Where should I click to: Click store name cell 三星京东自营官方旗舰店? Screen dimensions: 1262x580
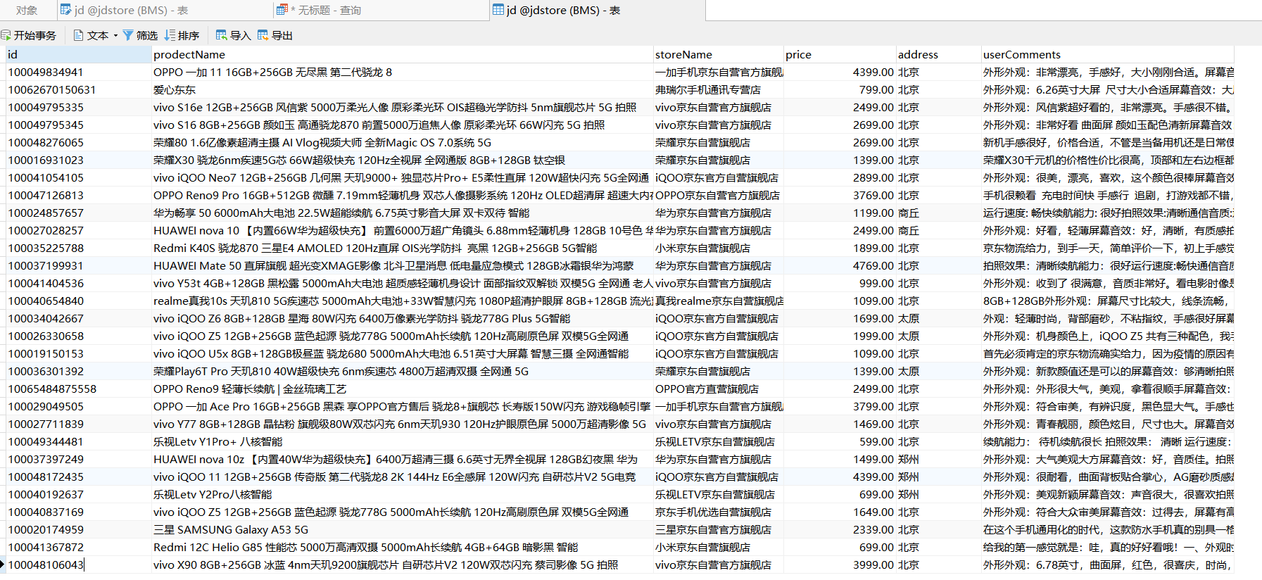pos(719,530)
